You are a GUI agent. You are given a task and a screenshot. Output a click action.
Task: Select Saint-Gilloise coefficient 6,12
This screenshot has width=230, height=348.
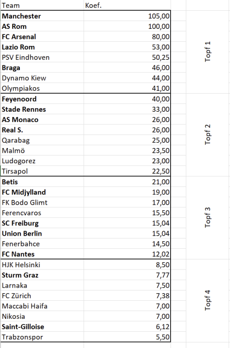click(127, 327)
